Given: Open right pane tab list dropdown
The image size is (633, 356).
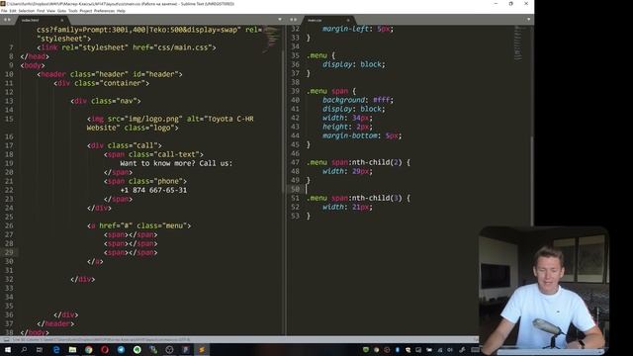Looking at the screenshot, I should [x=528, y=20].
